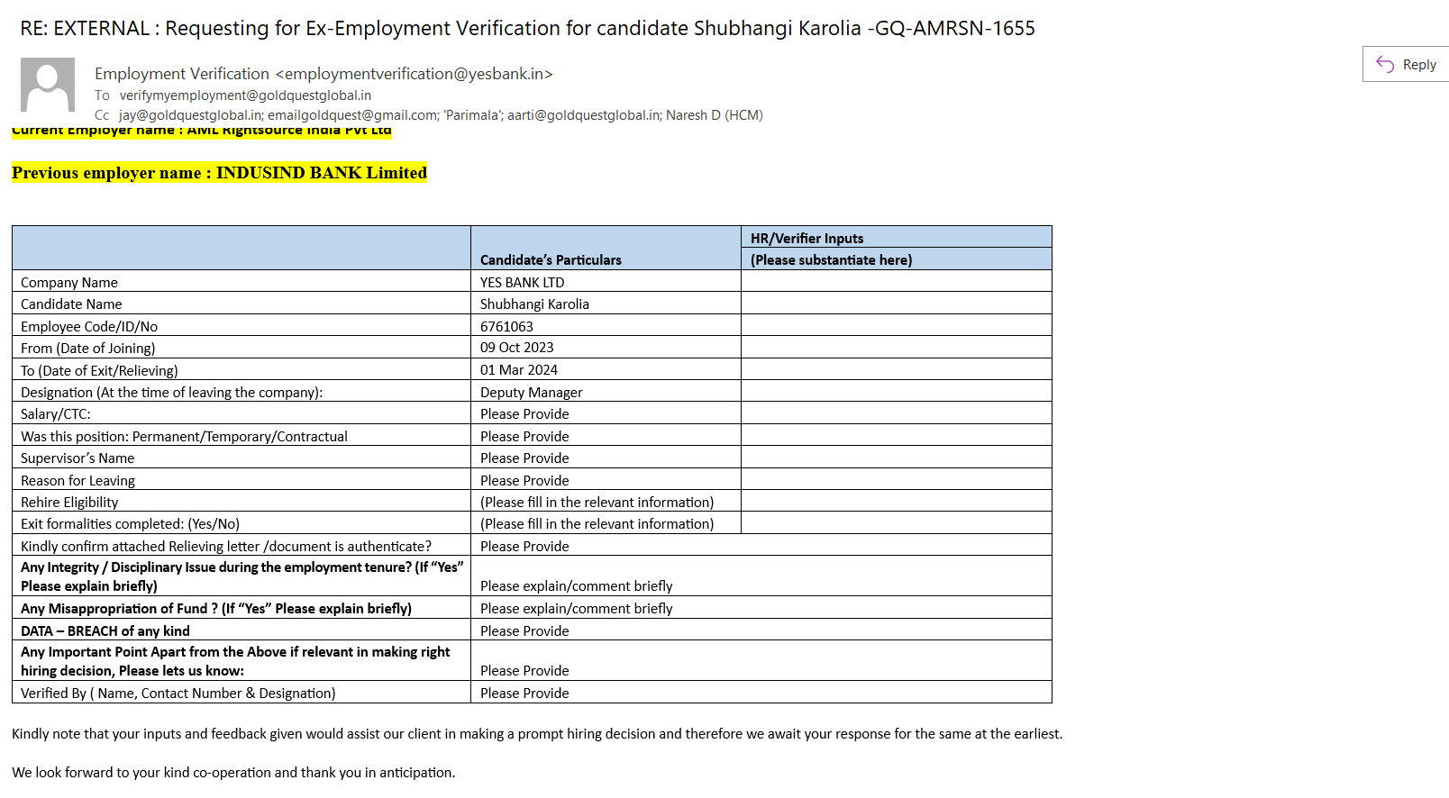Click 'Please Provide' in Supervisor's Name row
Image resolution: width=1449 pixels, height=798 pixels.
524,458
